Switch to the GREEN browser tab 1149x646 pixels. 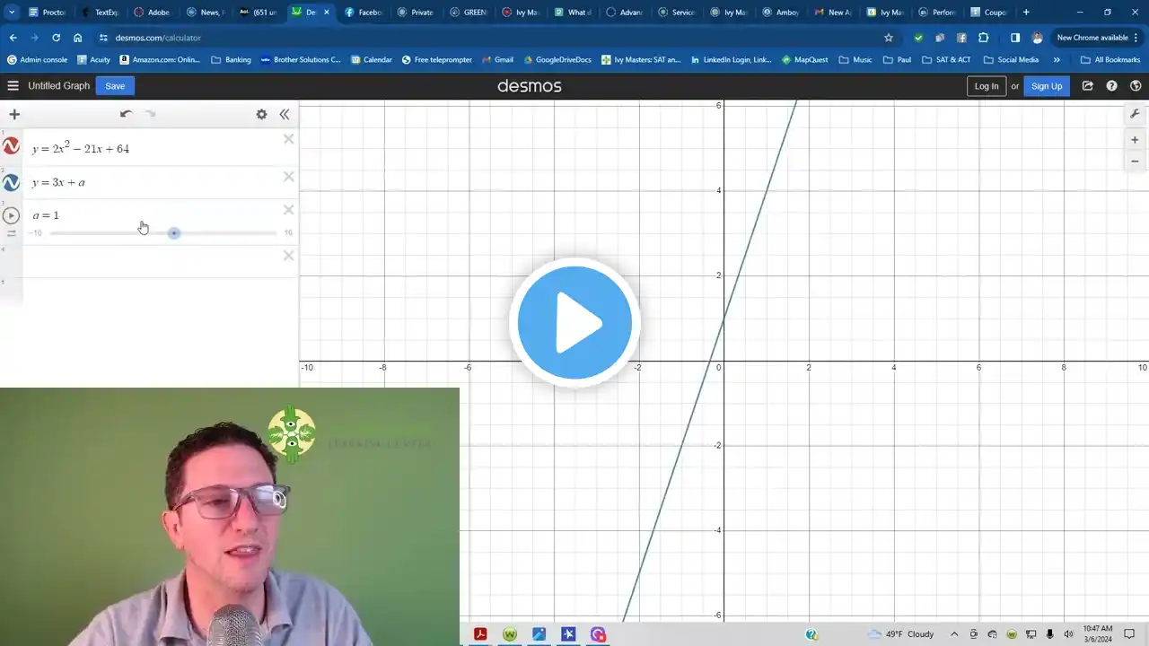click(x=468, y=13)
